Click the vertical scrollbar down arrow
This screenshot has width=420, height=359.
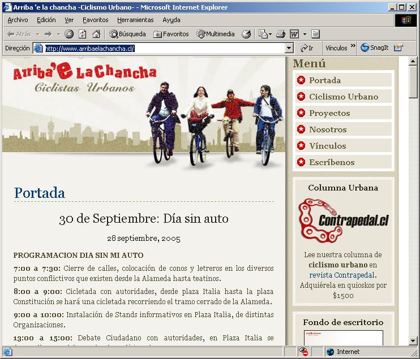tap(413, 341)
